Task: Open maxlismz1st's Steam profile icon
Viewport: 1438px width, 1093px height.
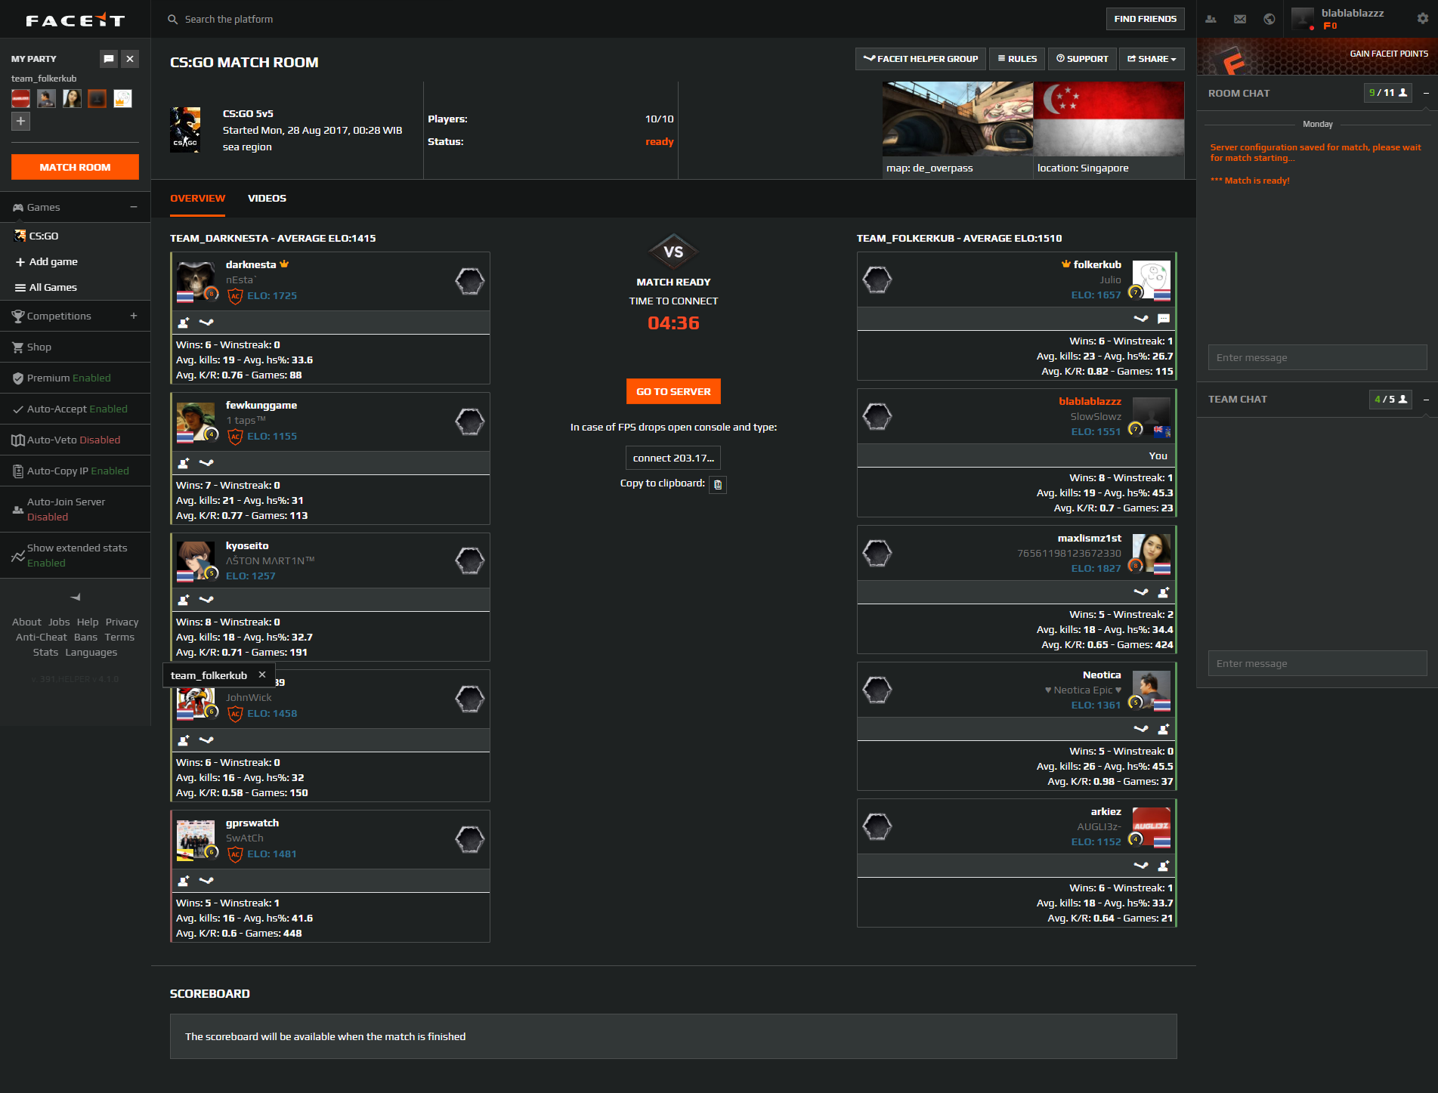Action: 1141,592
